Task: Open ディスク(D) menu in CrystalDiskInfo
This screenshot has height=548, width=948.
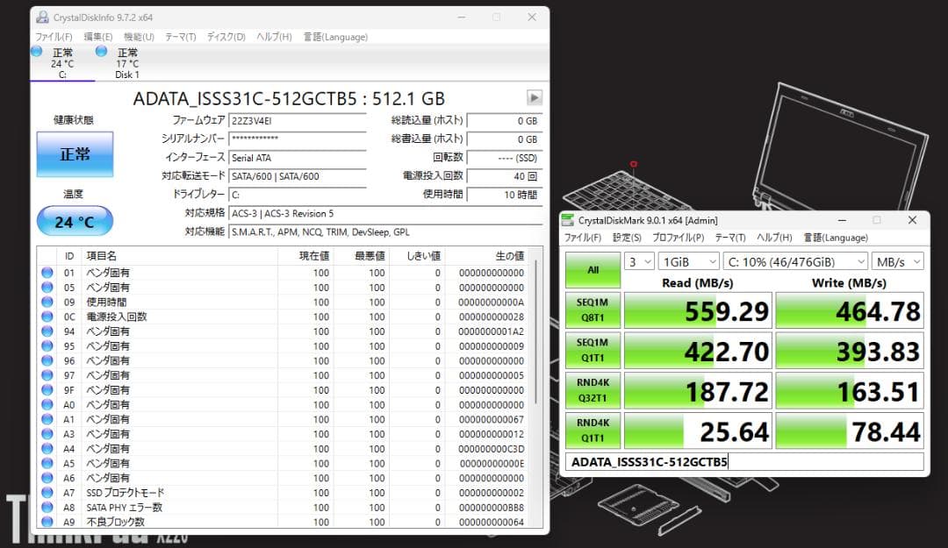Action: [x=226, y=37]
